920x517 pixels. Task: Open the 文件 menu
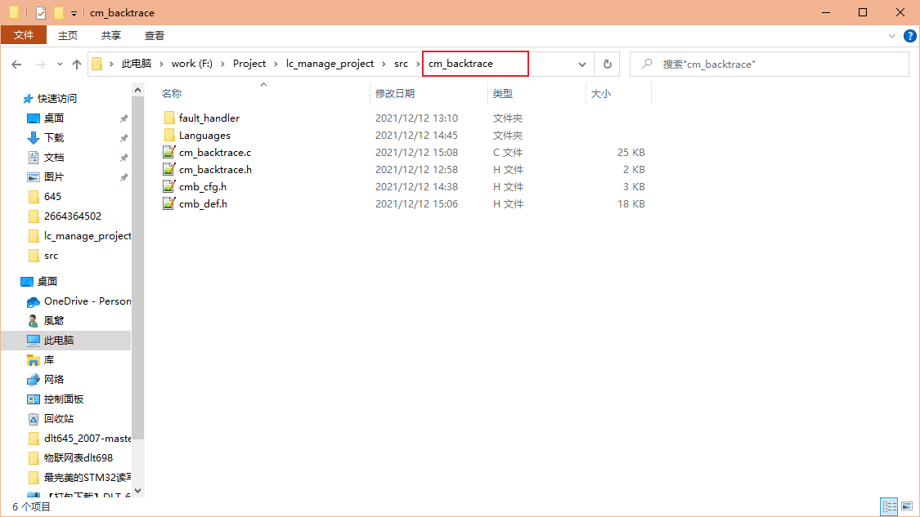24,35
